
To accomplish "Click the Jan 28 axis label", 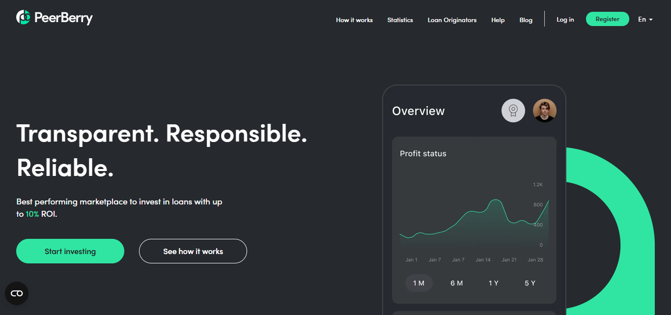I will [x=535, y=259].
